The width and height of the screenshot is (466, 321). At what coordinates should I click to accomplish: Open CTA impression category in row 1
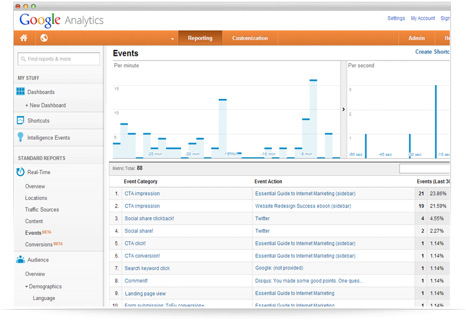click(142, 193)
